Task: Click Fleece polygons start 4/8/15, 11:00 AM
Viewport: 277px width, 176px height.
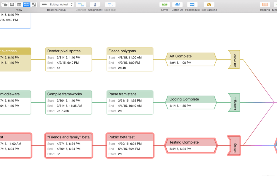Action: pyautogui.click(x=130, y=57)
